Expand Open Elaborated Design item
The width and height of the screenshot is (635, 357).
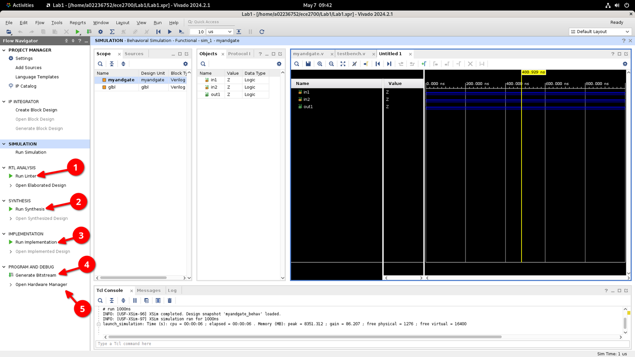(x=11, y=185)
